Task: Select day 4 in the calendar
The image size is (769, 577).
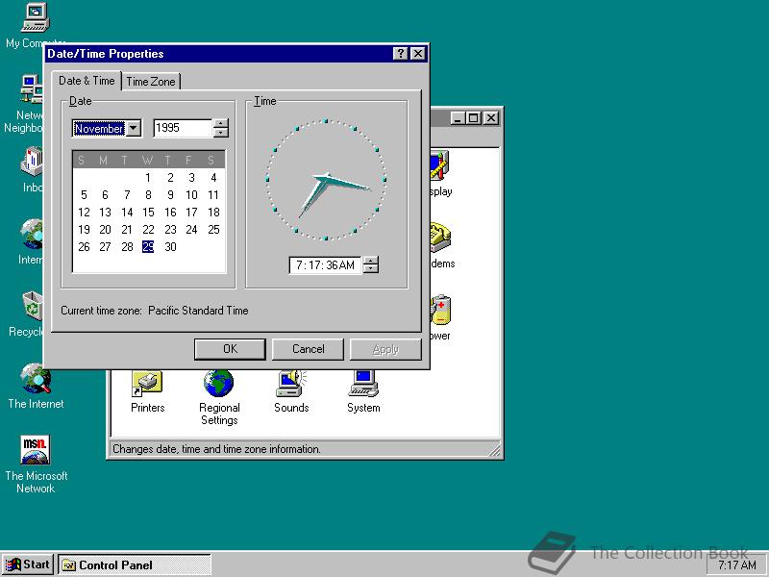Action: coord(213,178)
